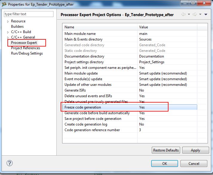The image size is (213, 175).
Task: Expand the C/C++ General tree node
Action: click(x=8, y=38)
